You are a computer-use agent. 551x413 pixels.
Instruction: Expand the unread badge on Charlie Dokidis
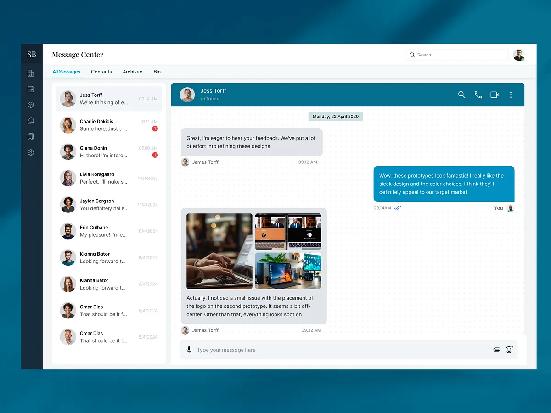coord(155,129)
